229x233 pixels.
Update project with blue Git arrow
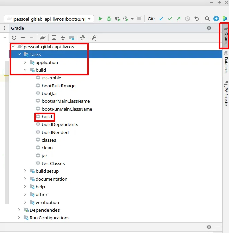161,19
